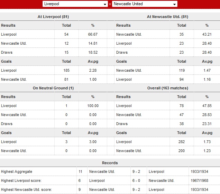The image size is (220, 194).
Task: Select the 3.00 neutral ground goals average
Action: click(93, 142)
